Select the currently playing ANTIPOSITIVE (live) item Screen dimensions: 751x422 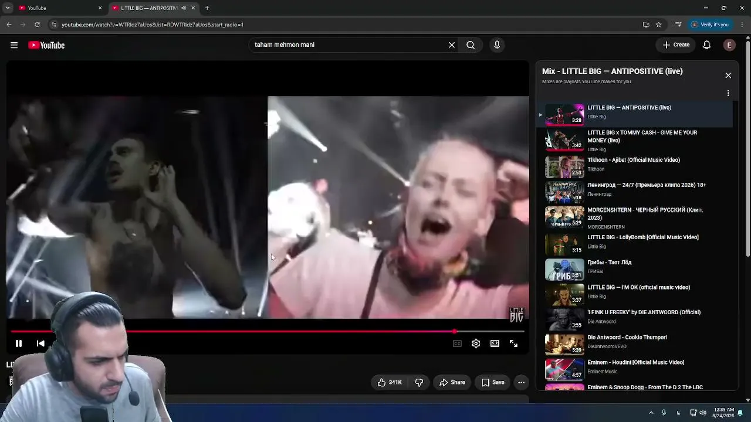pyautogui.click(x=636, y=114)
